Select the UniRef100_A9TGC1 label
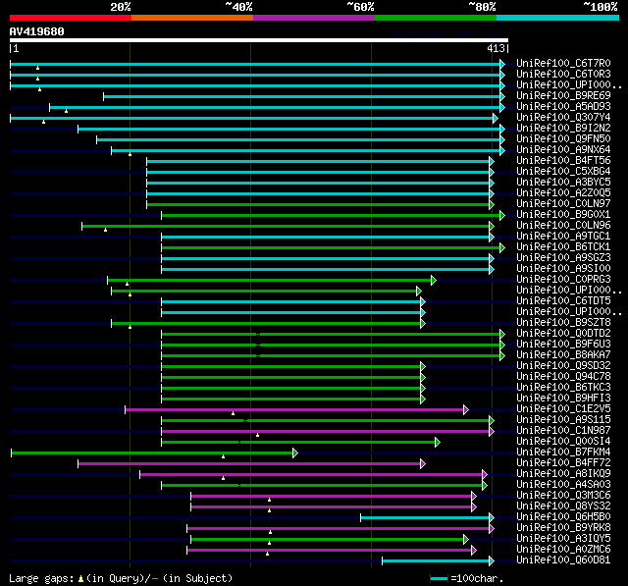Viewport: 628px width, 586px height. (563, 237)
